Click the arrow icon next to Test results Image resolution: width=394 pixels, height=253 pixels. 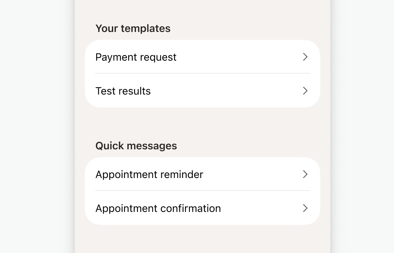point(305,91)
